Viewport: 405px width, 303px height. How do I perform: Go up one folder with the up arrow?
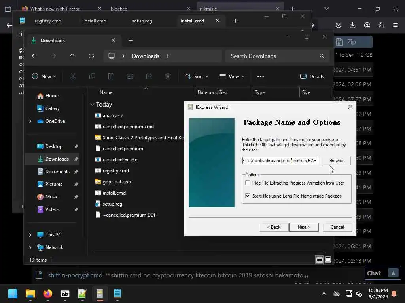[x=72, y=56]
